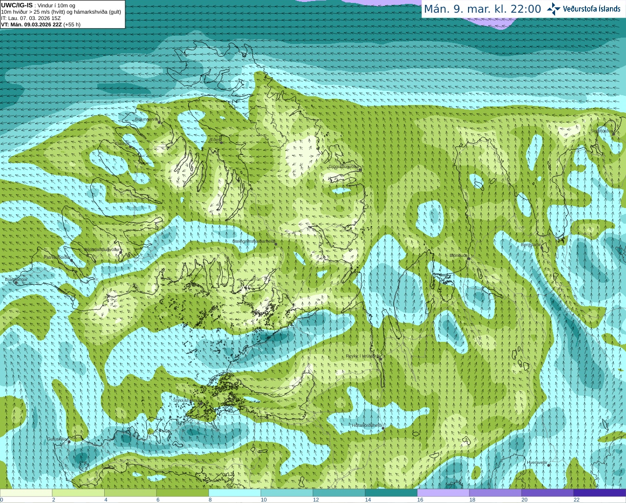Select the 0–2 m/s pale legend swatch
The width and height of the screenshot is (626, 503).
point(26,493)
